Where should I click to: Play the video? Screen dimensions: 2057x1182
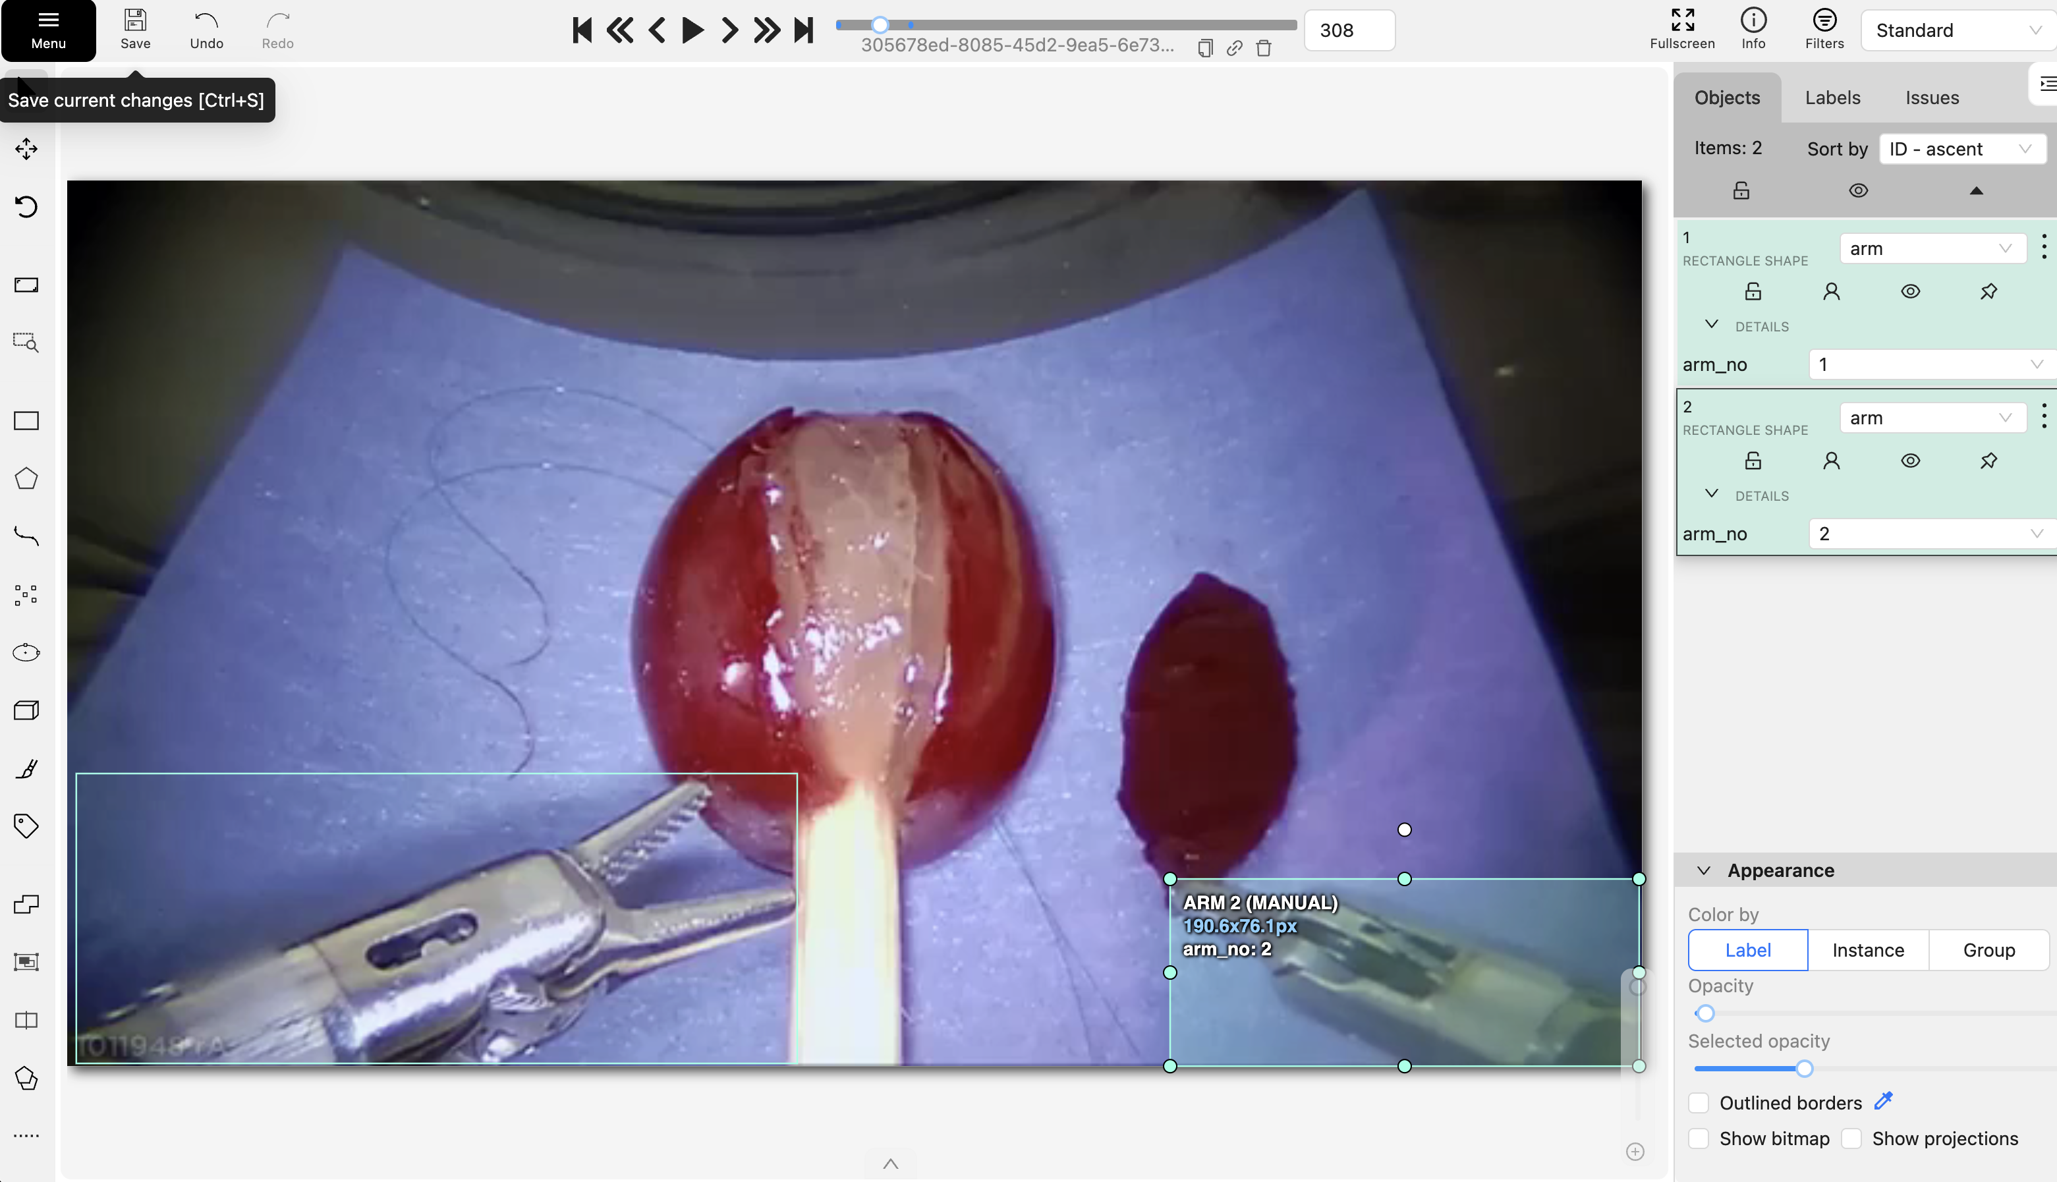point(692,30)
